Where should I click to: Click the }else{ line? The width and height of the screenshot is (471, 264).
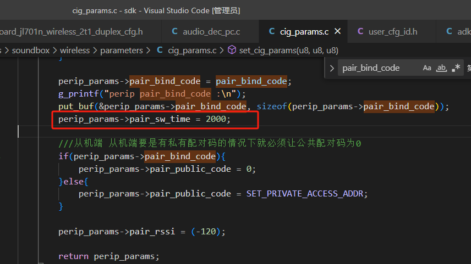coord(73,182)
